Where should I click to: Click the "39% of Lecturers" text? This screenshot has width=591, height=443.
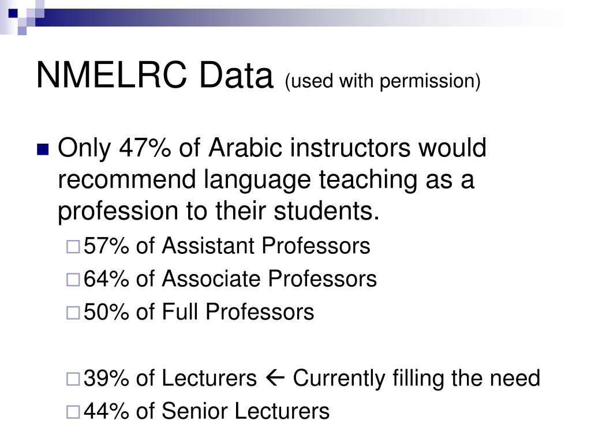(x=170, y=378)
